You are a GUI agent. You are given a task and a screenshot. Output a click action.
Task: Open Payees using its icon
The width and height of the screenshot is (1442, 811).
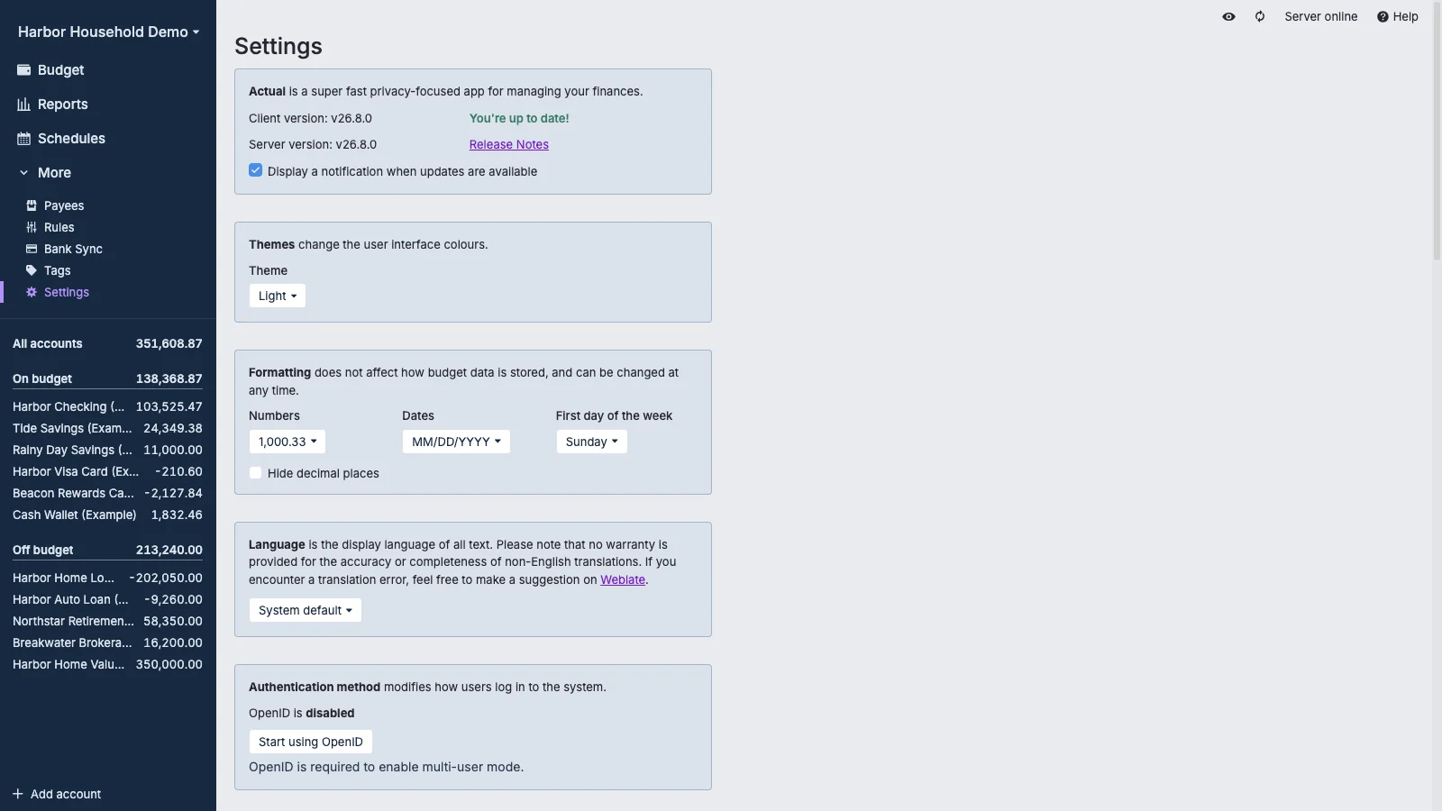[x=32, y=205]
